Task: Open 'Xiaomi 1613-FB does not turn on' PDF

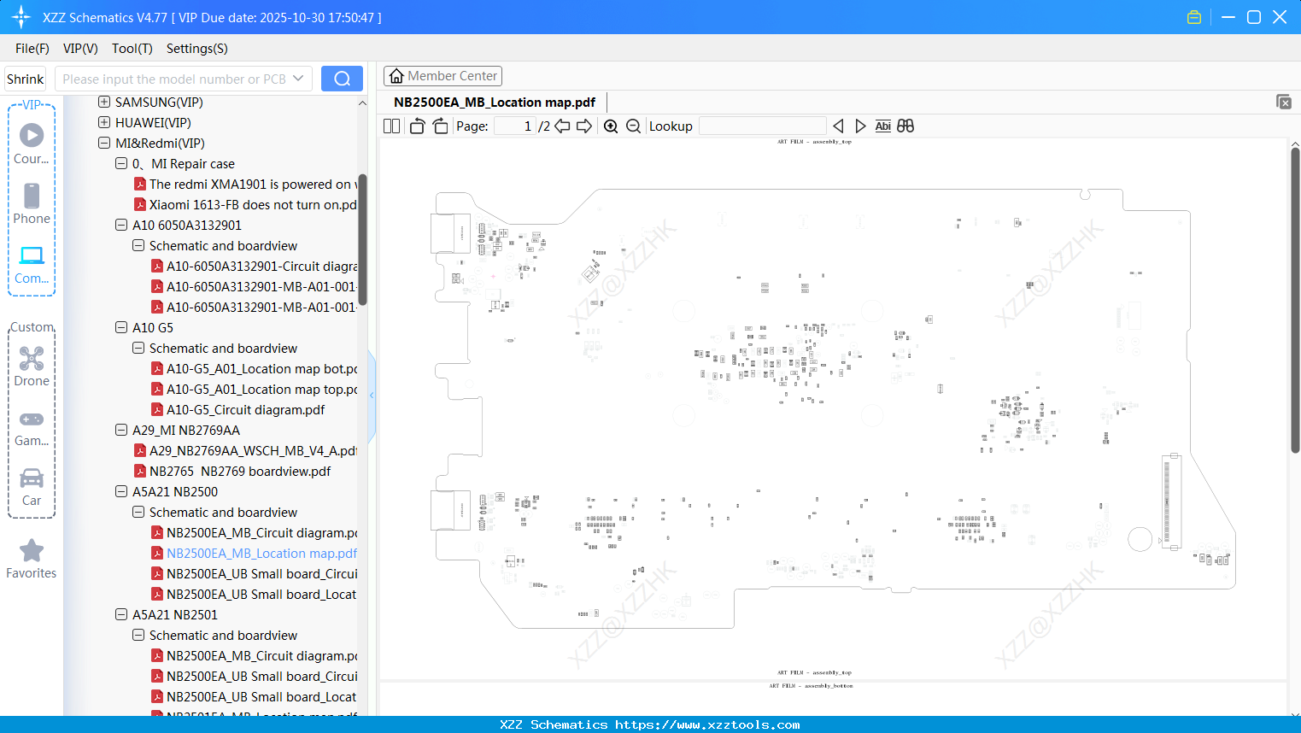Action: pos(245,205)
